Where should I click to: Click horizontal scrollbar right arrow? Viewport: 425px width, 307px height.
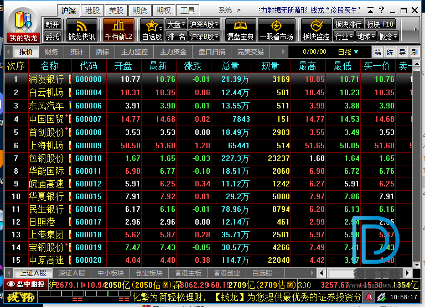point(407,273)
